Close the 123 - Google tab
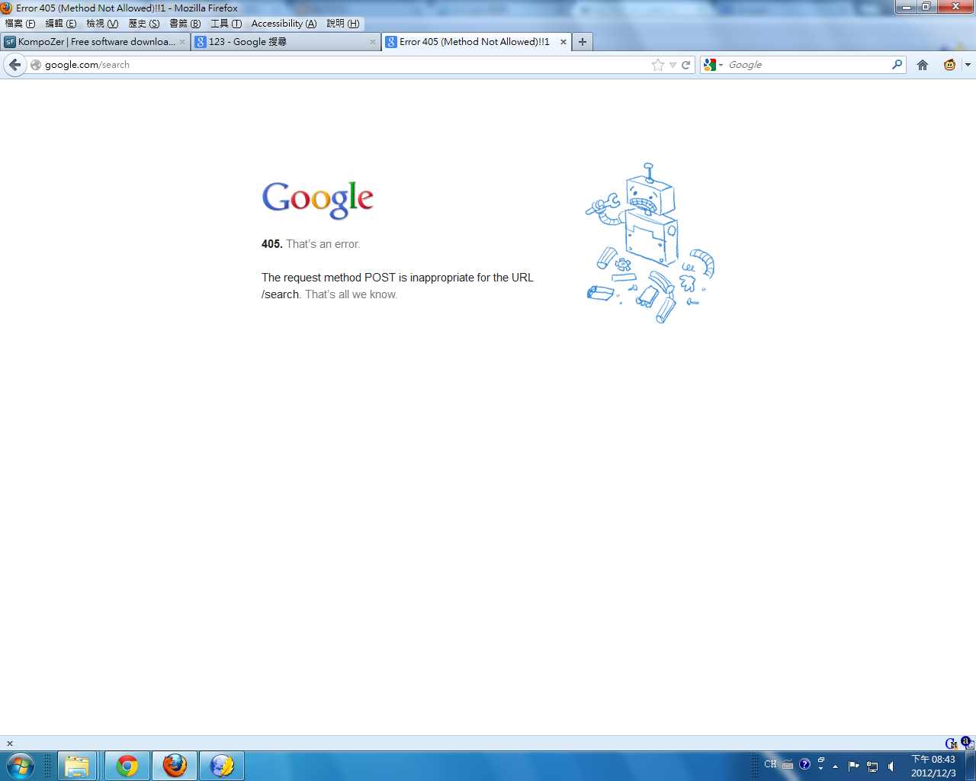The width and height of the screenshot is (976, 781). pyautogui.click(x=373, y=42)
